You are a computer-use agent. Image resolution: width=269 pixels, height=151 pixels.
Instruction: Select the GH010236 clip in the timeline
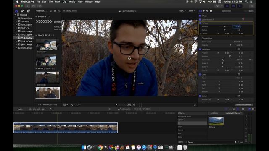coord(66,128)
